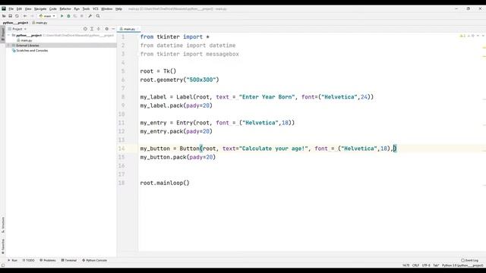The image size is (486, 273).
Task: Click UTF-8 encoding in status bar
Action: 426,265
